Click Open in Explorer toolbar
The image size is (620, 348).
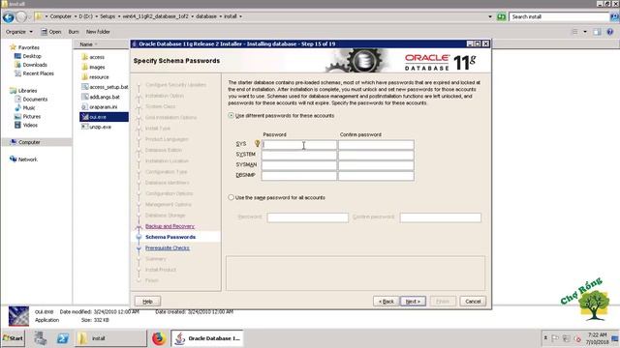point(51,32)
